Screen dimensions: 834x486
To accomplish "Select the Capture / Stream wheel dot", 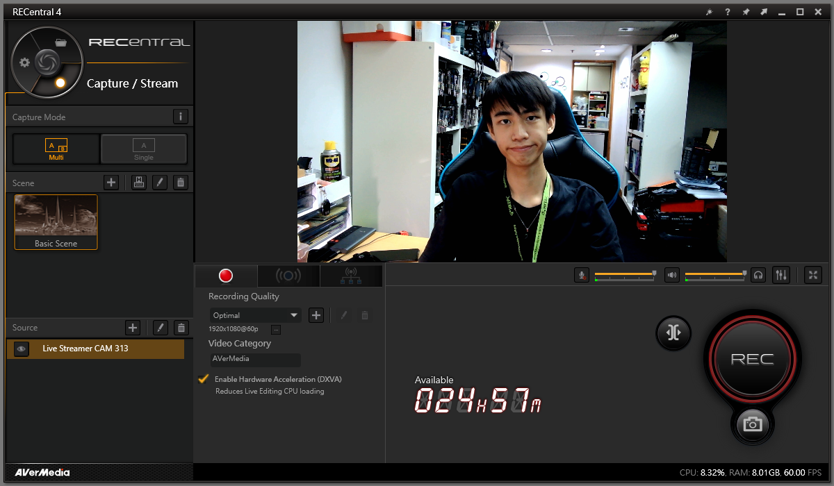I will (x=60, y=83).
